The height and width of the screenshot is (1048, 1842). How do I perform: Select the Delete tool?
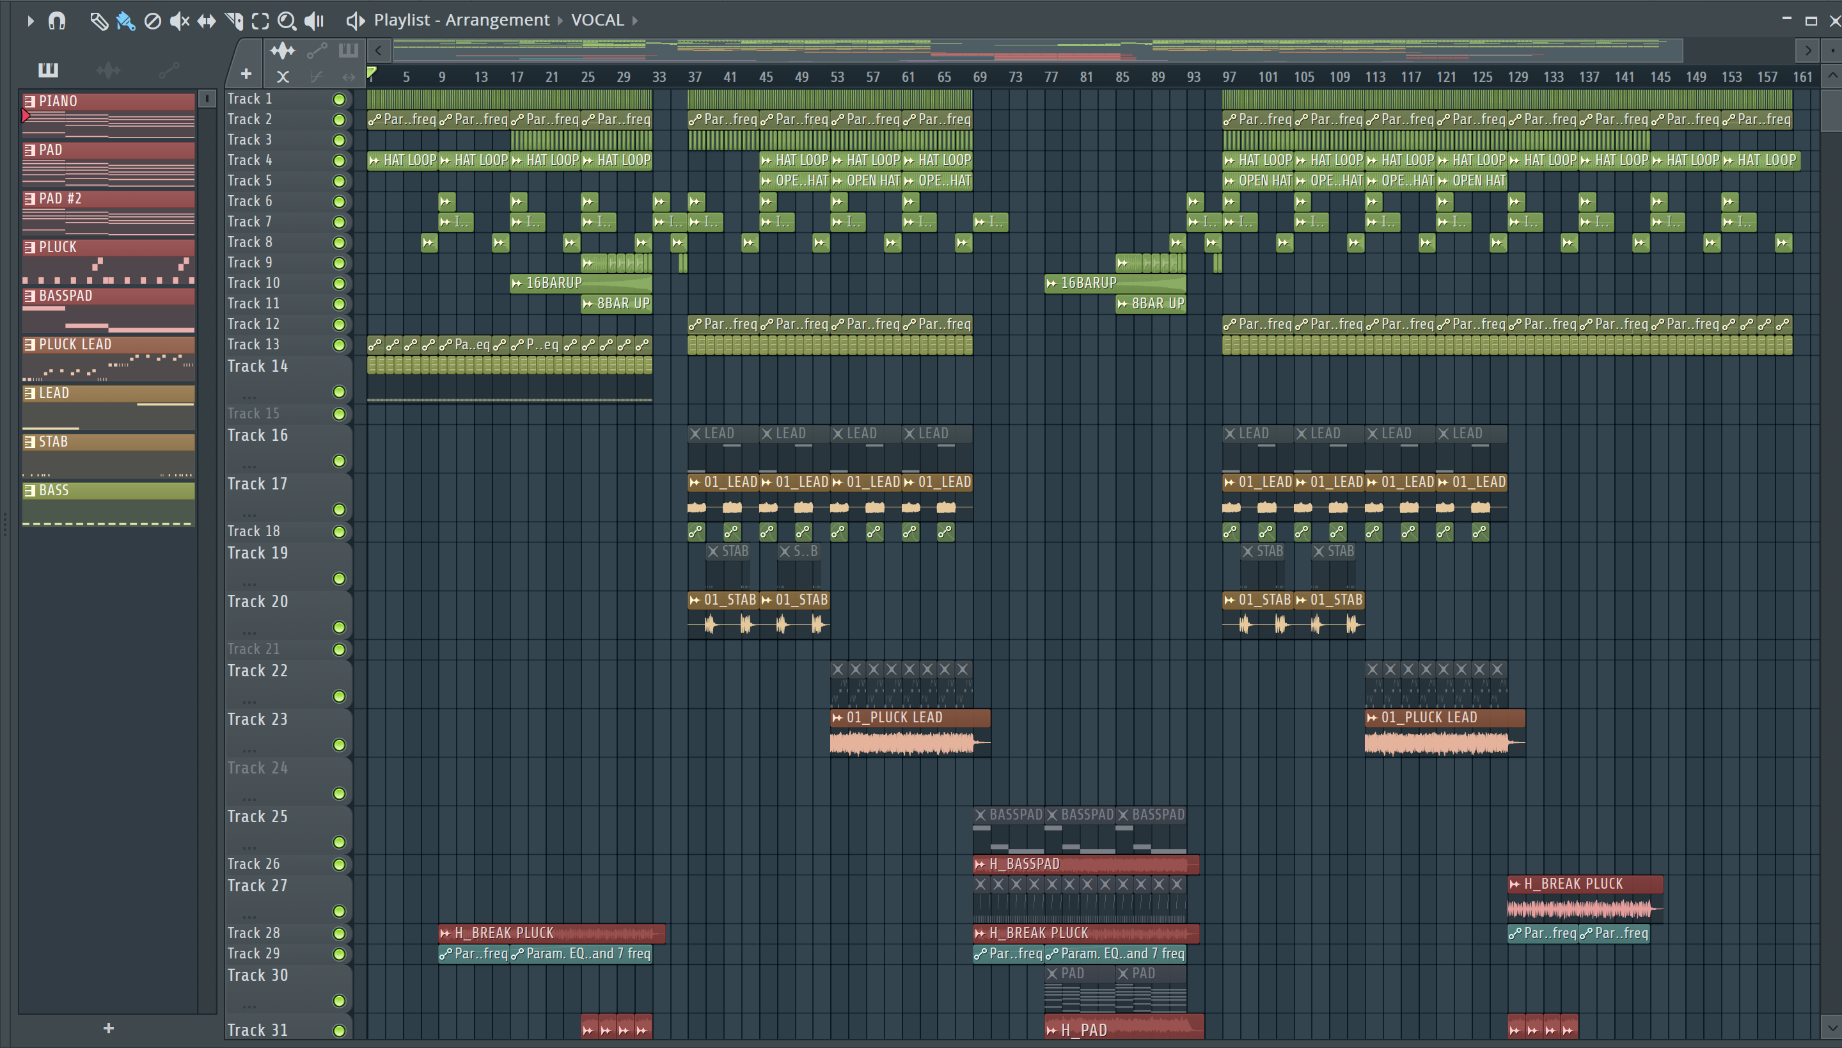[152, 21]
